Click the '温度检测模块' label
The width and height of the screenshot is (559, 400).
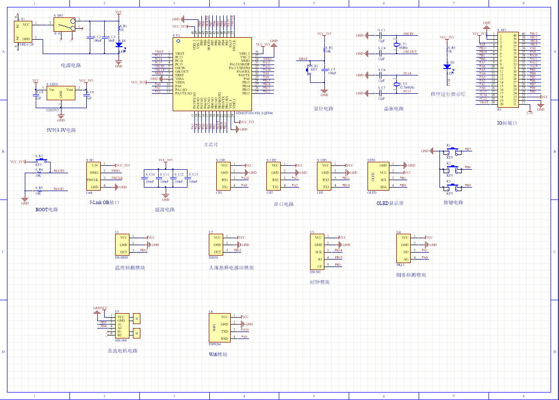click(x=130, y=267)
